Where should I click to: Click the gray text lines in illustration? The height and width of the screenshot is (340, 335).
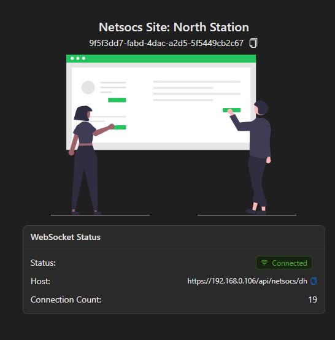(x=197, y=91)
